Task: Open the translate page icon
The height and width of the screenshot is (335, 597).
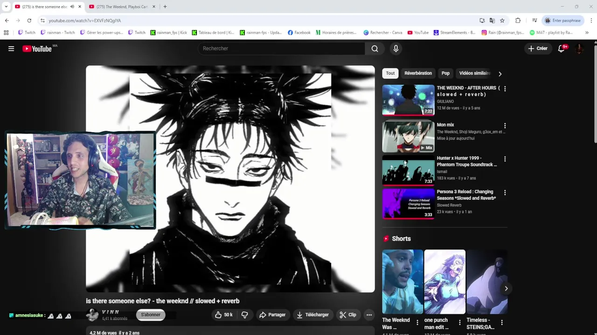Action: click(x=492, y=20)
